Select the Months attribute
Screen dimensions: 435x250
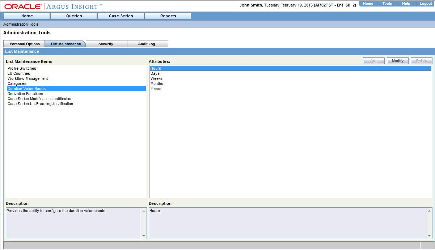click(290, 83)
